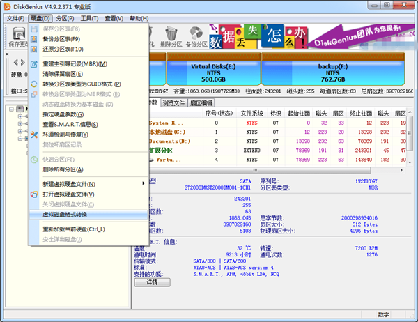Switch to the 扇区编辑 tab

click(x=201, y=103)
